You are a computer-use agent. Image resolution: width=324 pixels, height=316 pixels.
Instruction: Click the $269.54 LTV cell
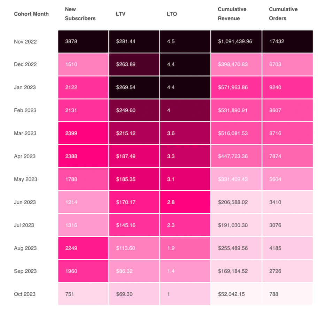click(134, 87)
